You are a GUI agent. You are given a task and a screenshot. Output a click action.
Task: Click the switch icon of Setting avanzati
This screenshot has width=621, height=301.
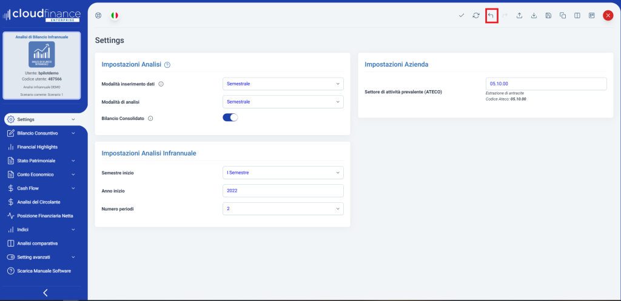coord(11,257)
